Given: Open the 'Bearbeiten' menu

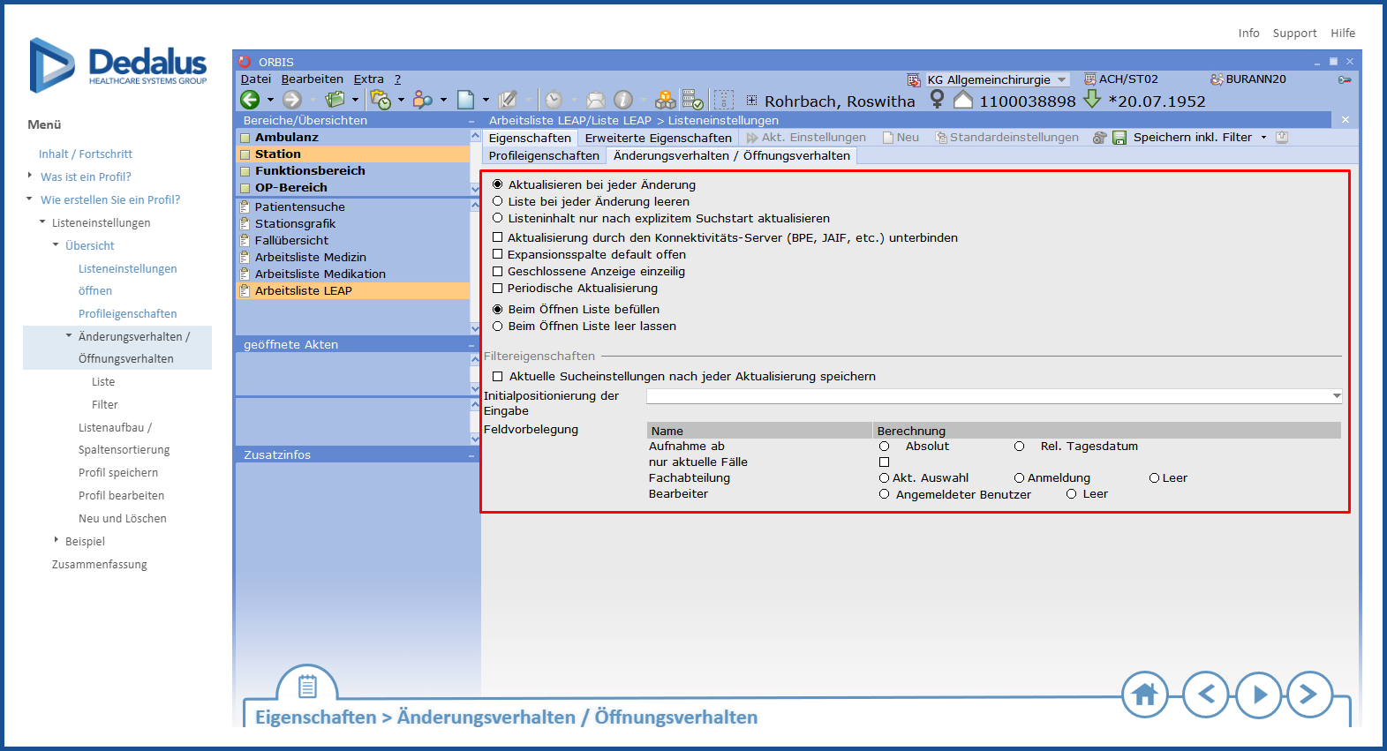Looking at the screenshot, I should (312, 79).
